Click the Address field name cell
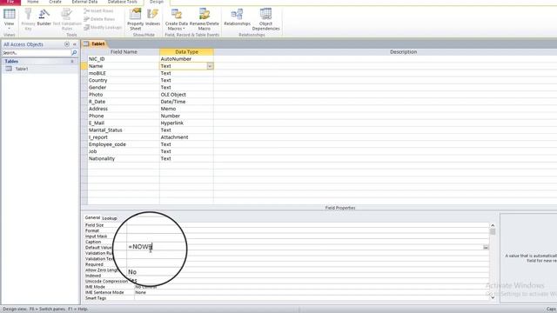Screen dimensions: 557x313 tap(124, 109)
